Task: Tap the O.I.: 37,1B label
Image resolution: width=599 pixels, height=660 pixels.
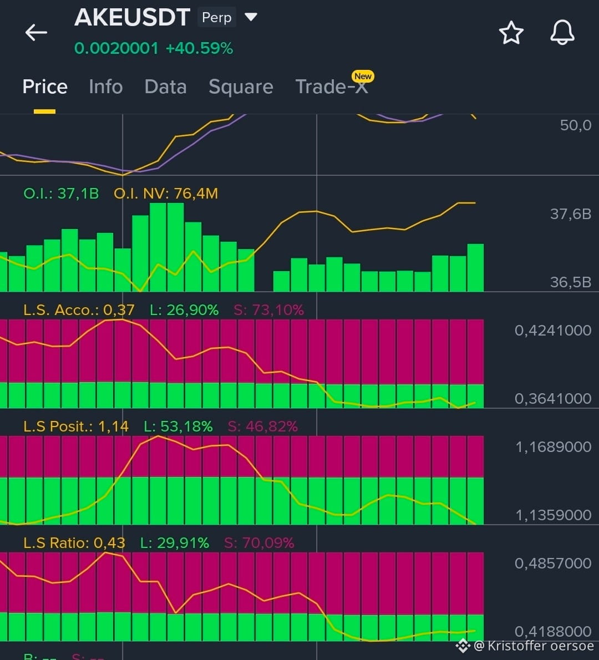Action: pyautogui.click(x=61, y=194)
